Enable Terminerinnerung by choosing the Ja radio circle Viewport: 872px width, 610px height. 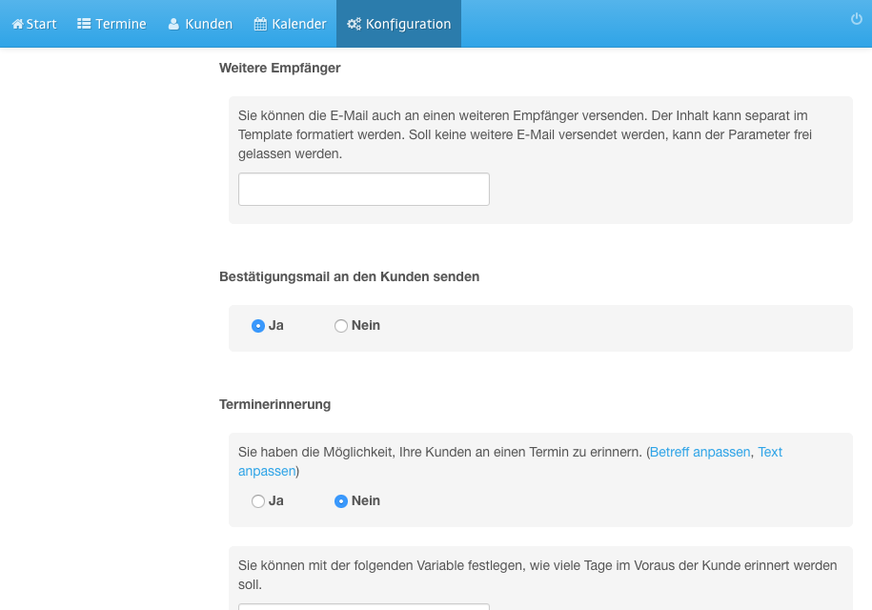click(x=258, y=501)
